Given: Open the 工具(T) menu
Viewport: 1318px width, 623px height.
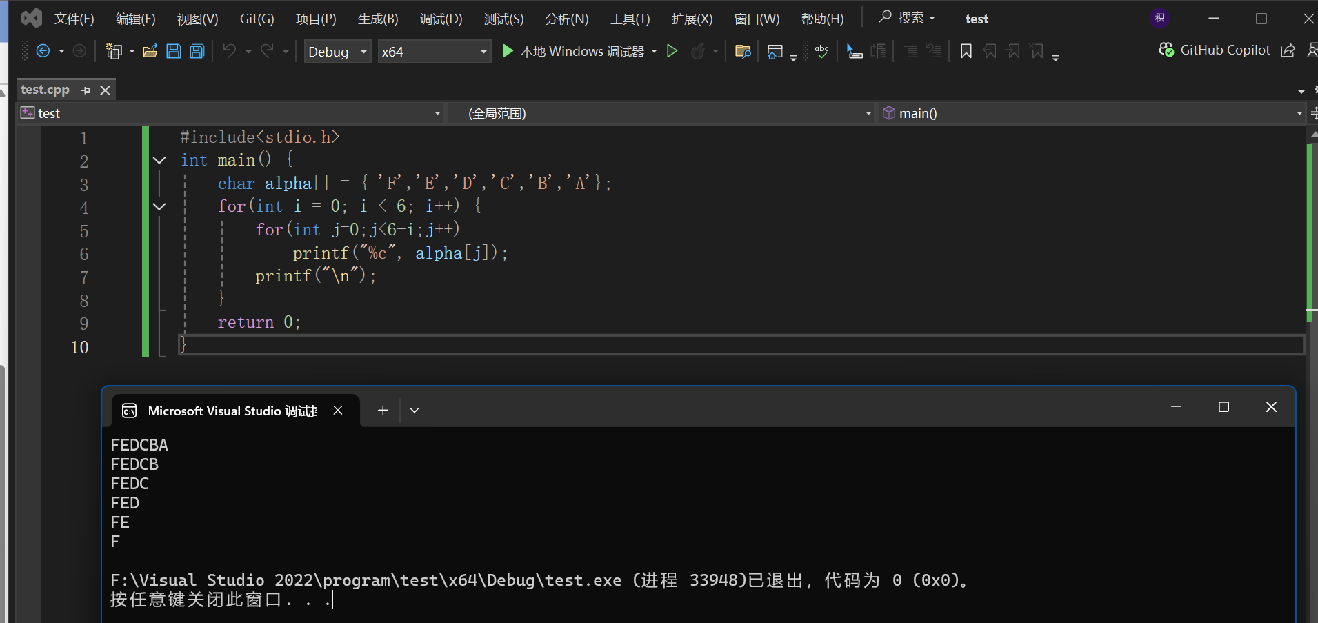Looking at the screenshot, I should click(x=630, y=19).
